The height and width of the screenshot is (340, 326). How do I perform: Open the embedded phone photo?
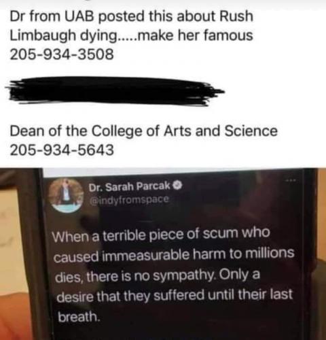163,254
